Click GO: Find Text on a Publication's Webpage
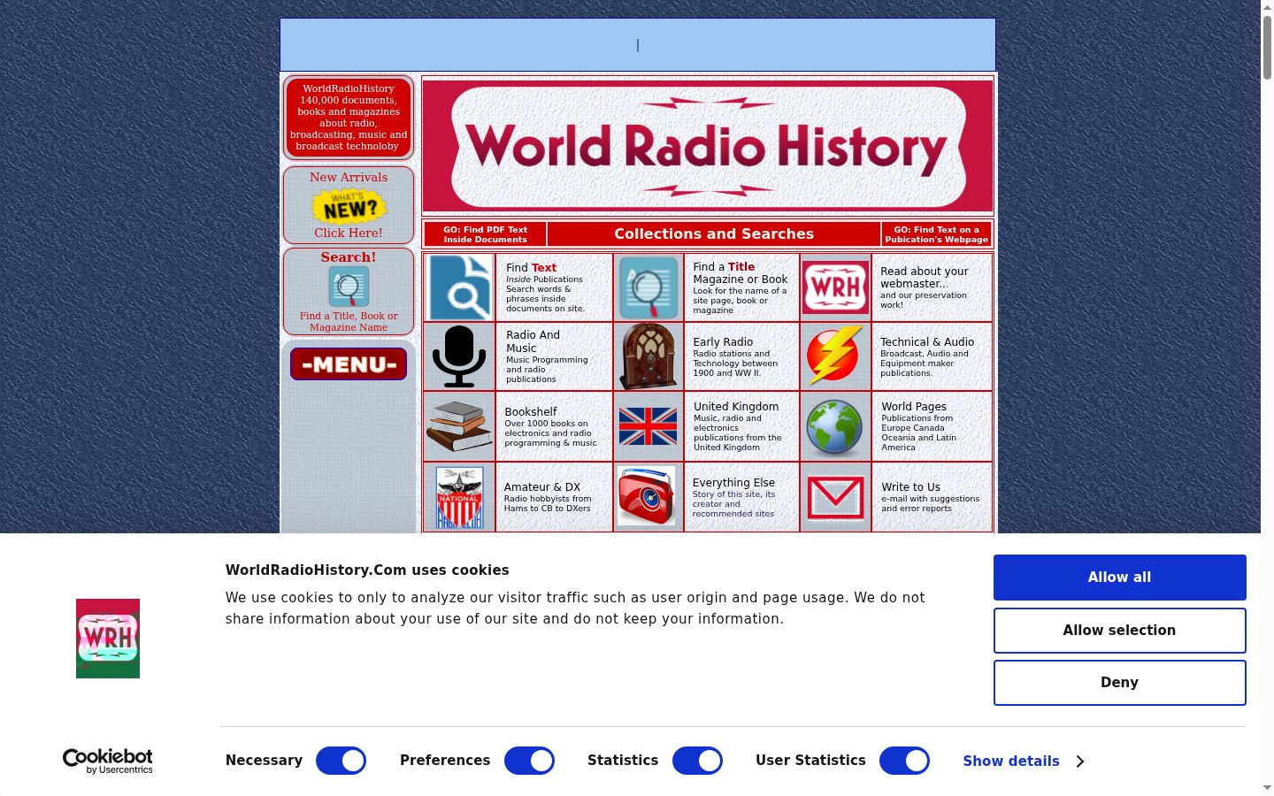Viewport: 1274px width, 796px height. coord(937,234)
